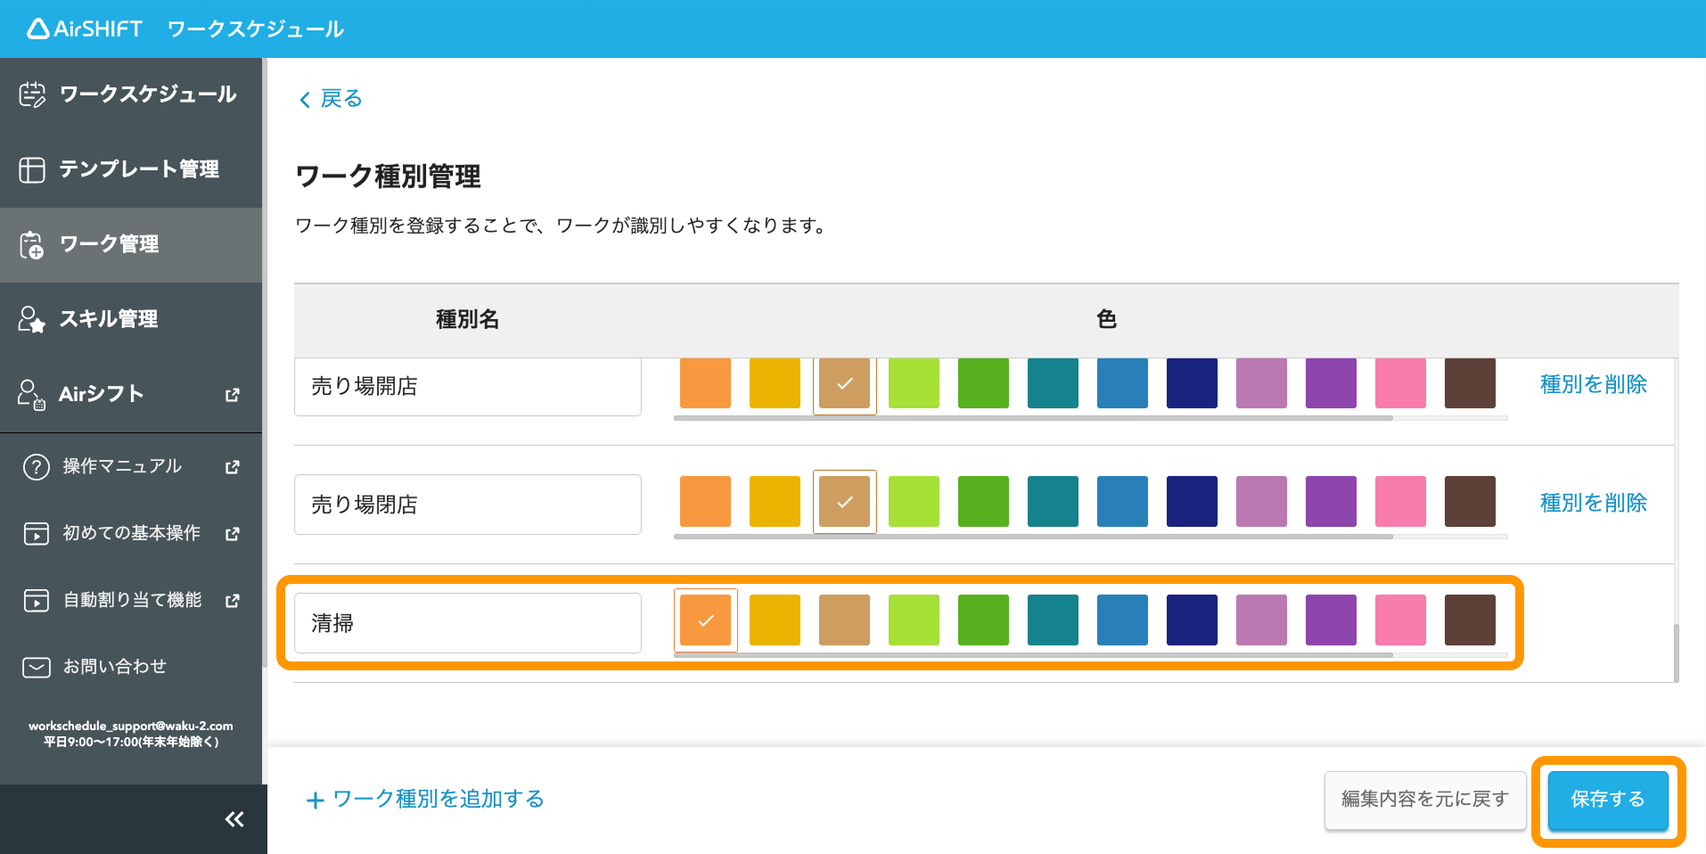Collapse the sidebar with double chevron
This screenshot has height=854, width=1706.
coord(234,819)
